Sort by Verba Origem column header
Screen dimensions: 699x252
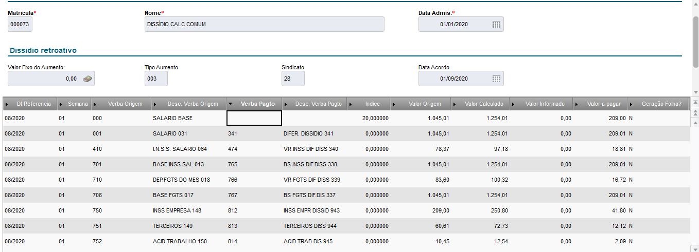(x=121, y=104)
